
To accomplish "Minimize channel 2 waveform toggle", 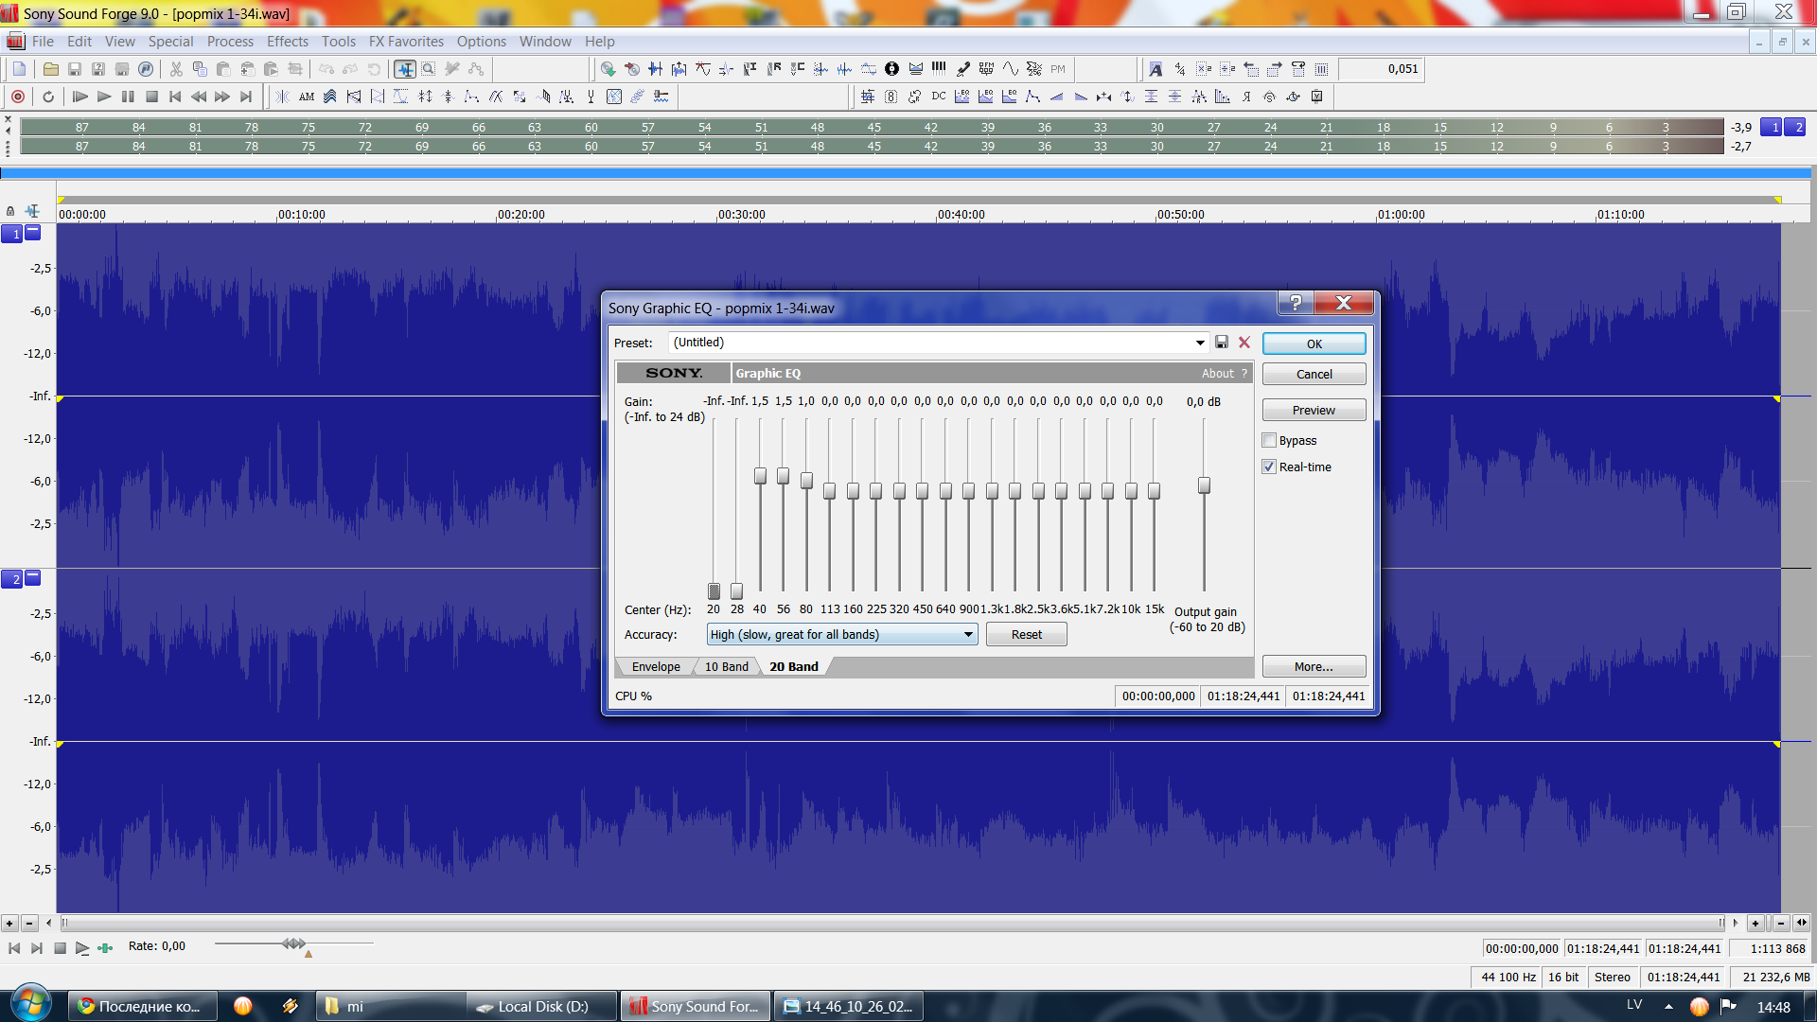I will pos(33,577).
